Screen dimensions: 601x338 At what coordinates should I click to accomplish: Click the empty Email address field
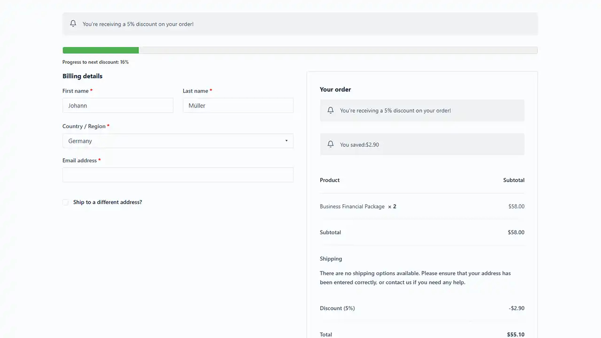[177, 175]
